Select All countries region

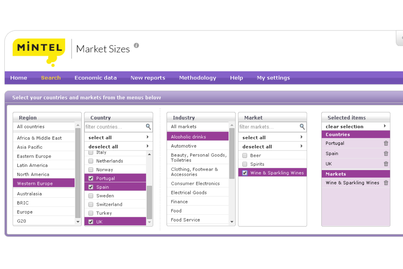[x=44, y=126]
